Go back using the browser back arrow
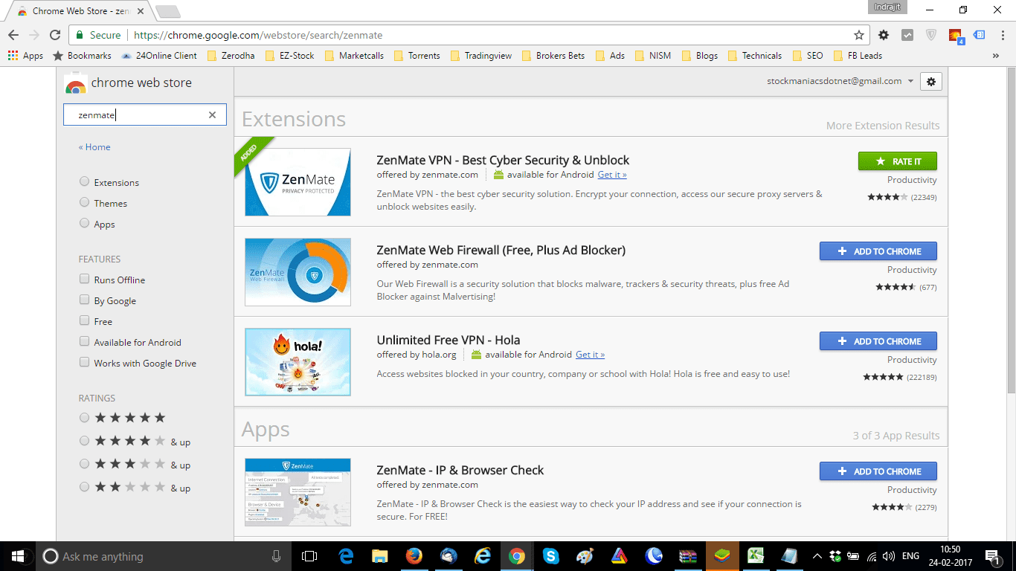The height and width of the screenshot is (571, 1016). 13,35
